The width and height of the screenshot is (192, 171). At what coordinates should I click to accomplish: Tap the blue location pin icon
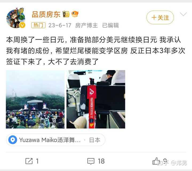click(x=13, y=140)
